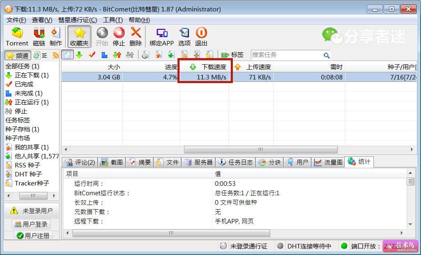This screenshot has width=421, height=255.
Task: Filter completed tasks with red checkmark icon
Action: [x=92, y=55]
